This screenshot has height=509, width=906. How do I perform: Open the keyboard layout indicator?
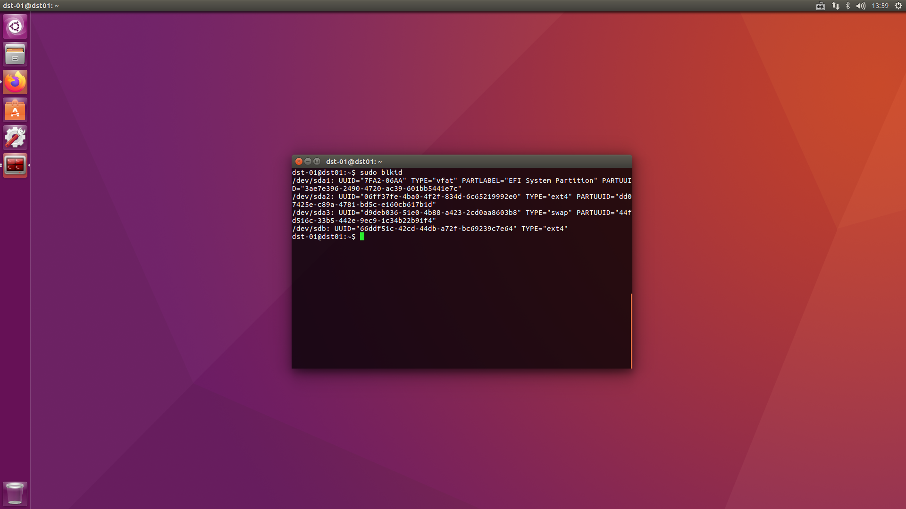[821, 6]
